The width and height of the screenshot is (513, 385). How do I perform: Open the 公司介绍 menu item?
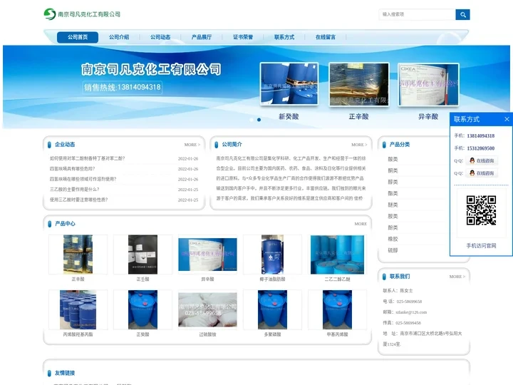pyautogui.click(x=119, y=37)
